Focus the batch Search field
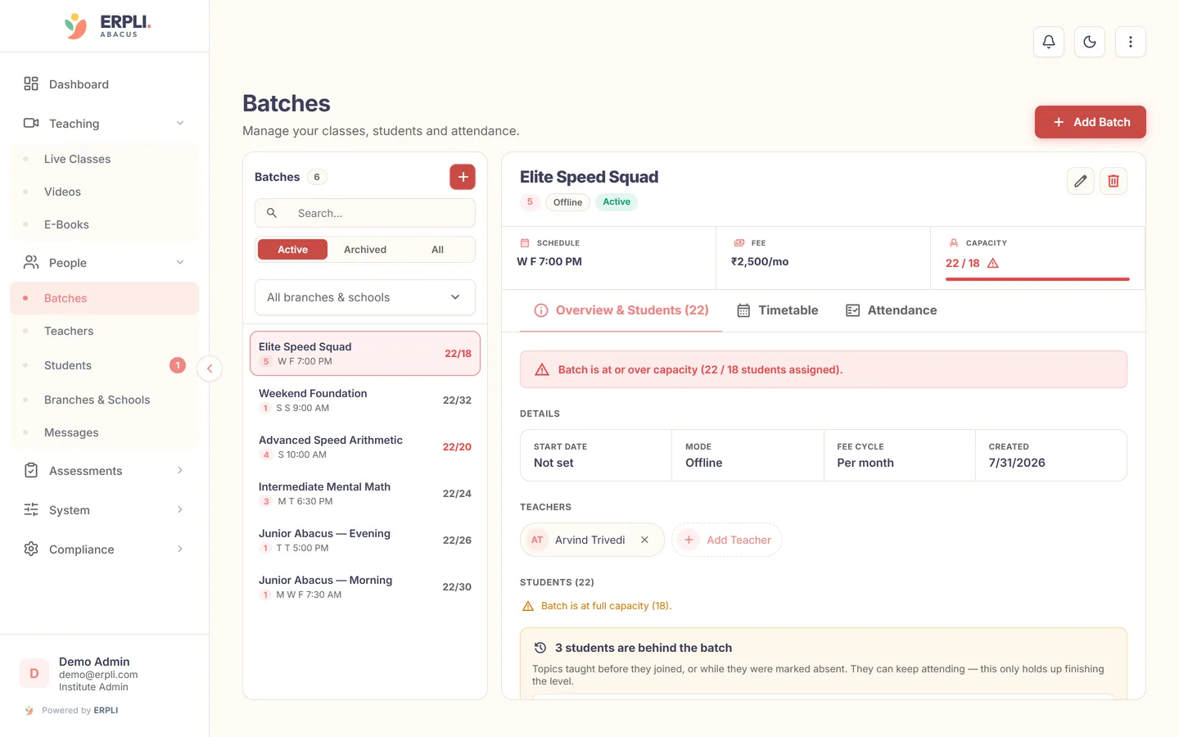 click(365, 213)
